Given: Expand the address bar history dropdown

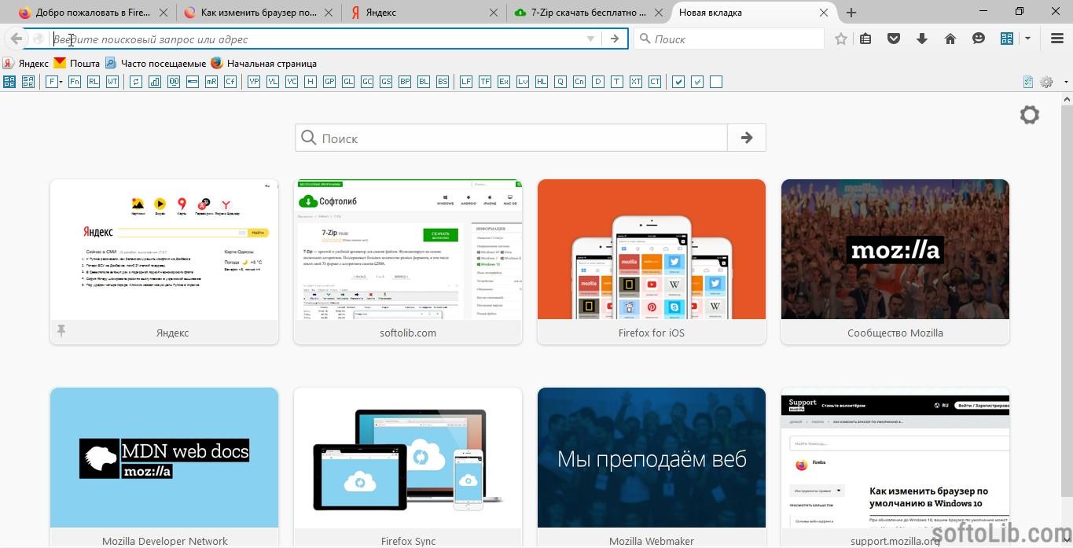Looking at the screenshot, I should [590, 39].
